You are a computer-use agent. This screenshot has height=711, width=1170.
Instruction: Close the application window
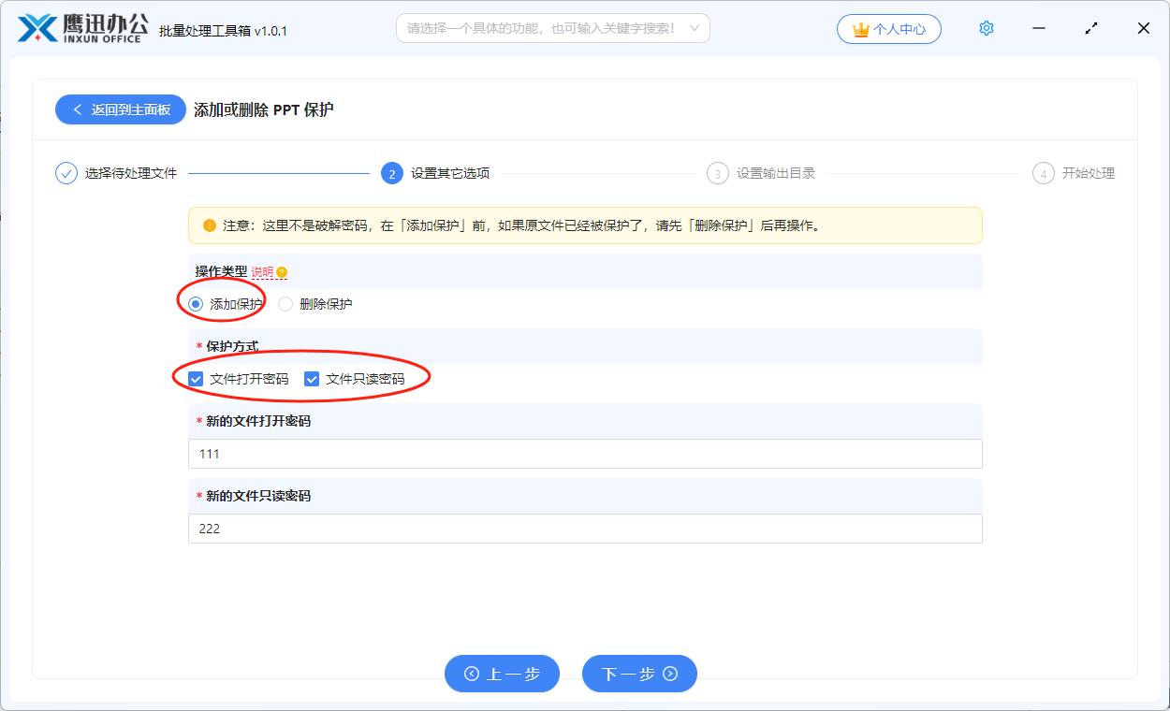(1143, 28)
